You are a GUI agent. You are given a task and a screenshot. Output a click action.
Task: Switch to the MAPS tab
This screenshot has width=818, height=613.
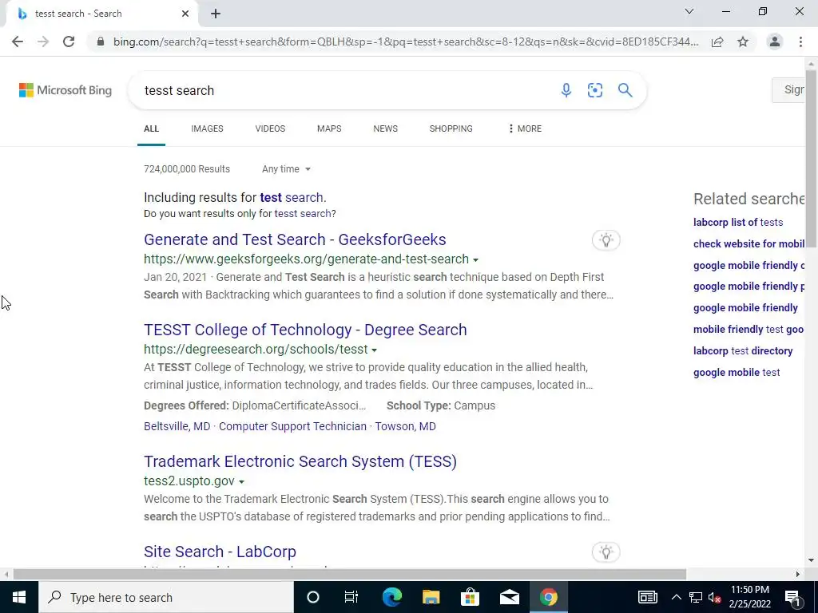click(329, 129)
